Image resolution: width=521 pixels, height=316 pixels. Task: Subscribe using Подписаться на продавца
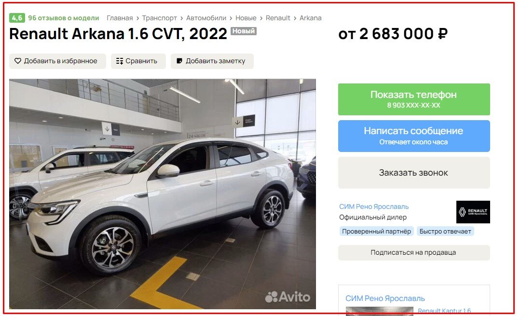pos(414,252)
